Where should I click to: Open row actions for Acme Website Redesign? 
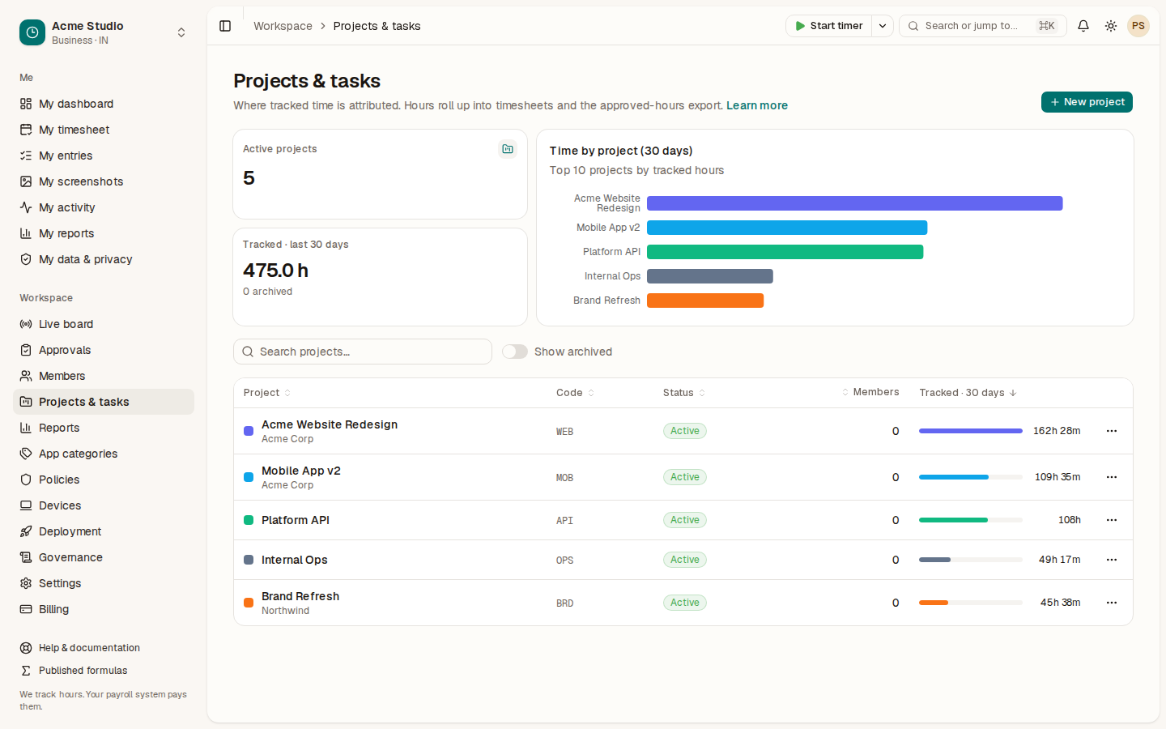[x=1112, y=431]
